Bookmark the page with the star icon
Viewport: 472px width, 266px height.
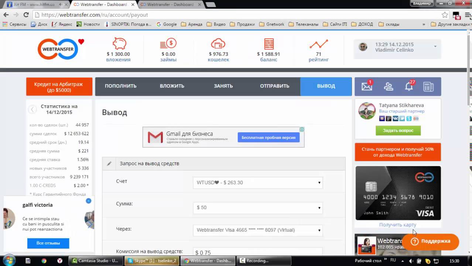click(x=445, y=15)
